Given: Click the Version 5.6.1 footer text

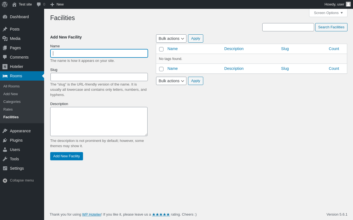Looking at the screenshot, I should (x=337, y=215).
